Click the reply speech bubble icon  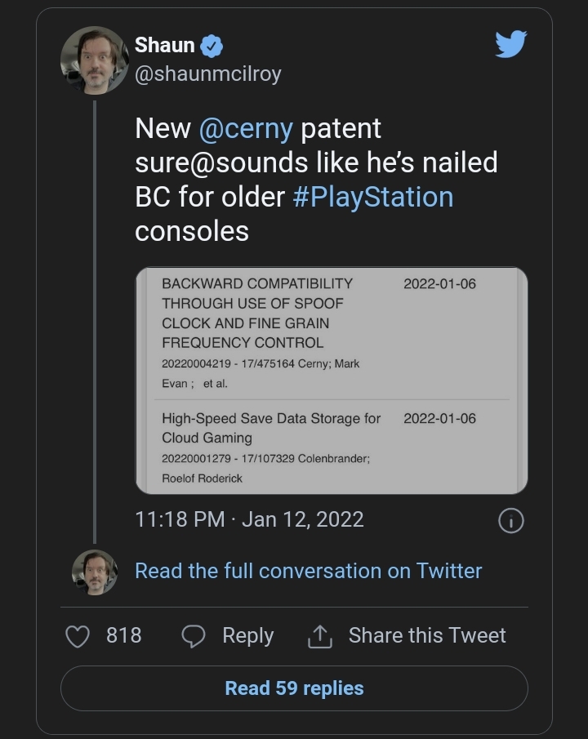pyautogui.click(x=194, y=636)
